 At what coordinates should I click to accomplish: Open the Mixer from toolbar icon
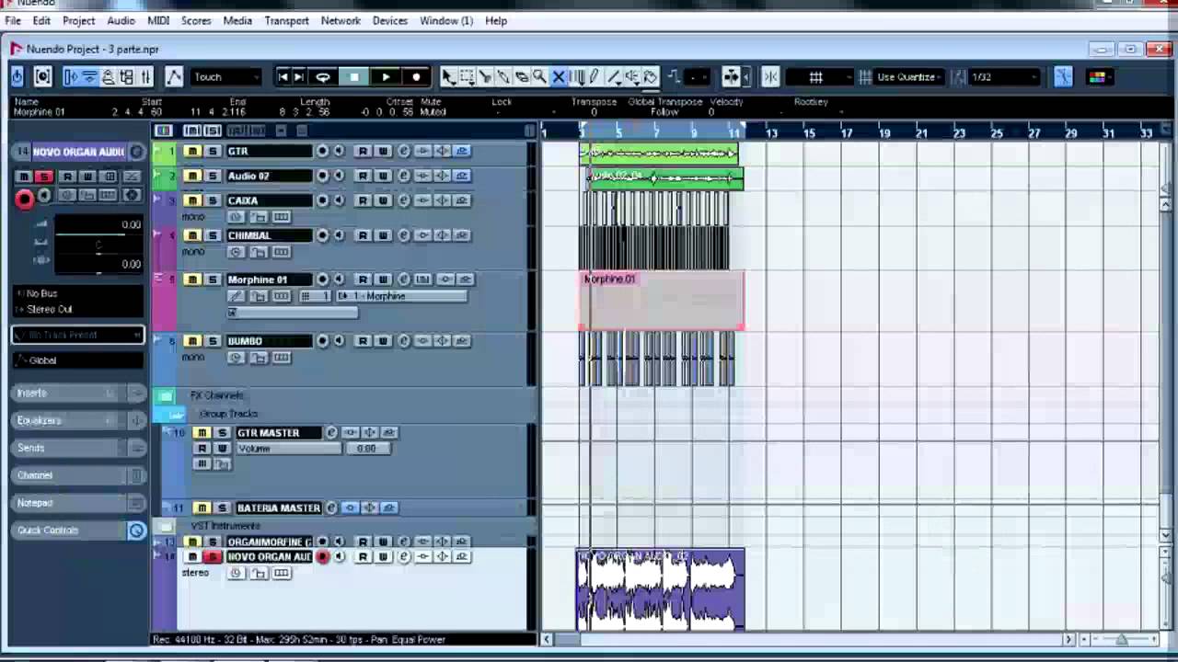[x=145, y=77]
